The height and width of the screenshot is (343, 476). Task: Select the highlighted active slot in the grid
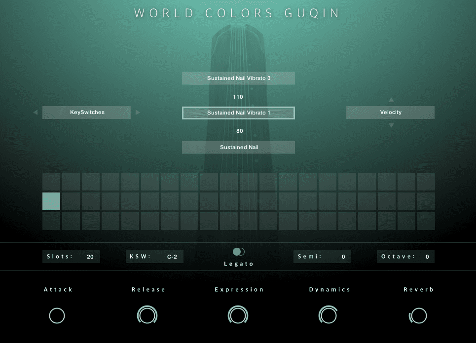pyautogui.click(x=51, y=201)
